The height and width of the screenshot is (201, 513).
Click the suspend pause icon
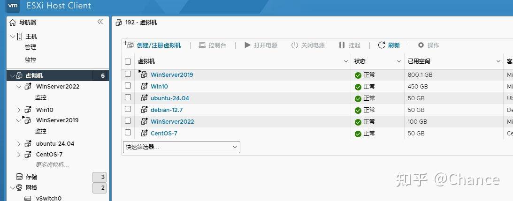pos(342,45)
